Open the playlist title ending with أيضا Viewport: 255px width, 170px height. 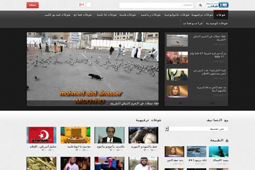[212, 89]
